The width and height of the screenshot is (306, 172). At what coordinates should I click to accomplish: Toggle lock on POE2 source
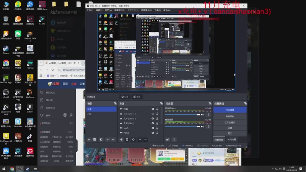pyautogui.click(x=157, y=133)
